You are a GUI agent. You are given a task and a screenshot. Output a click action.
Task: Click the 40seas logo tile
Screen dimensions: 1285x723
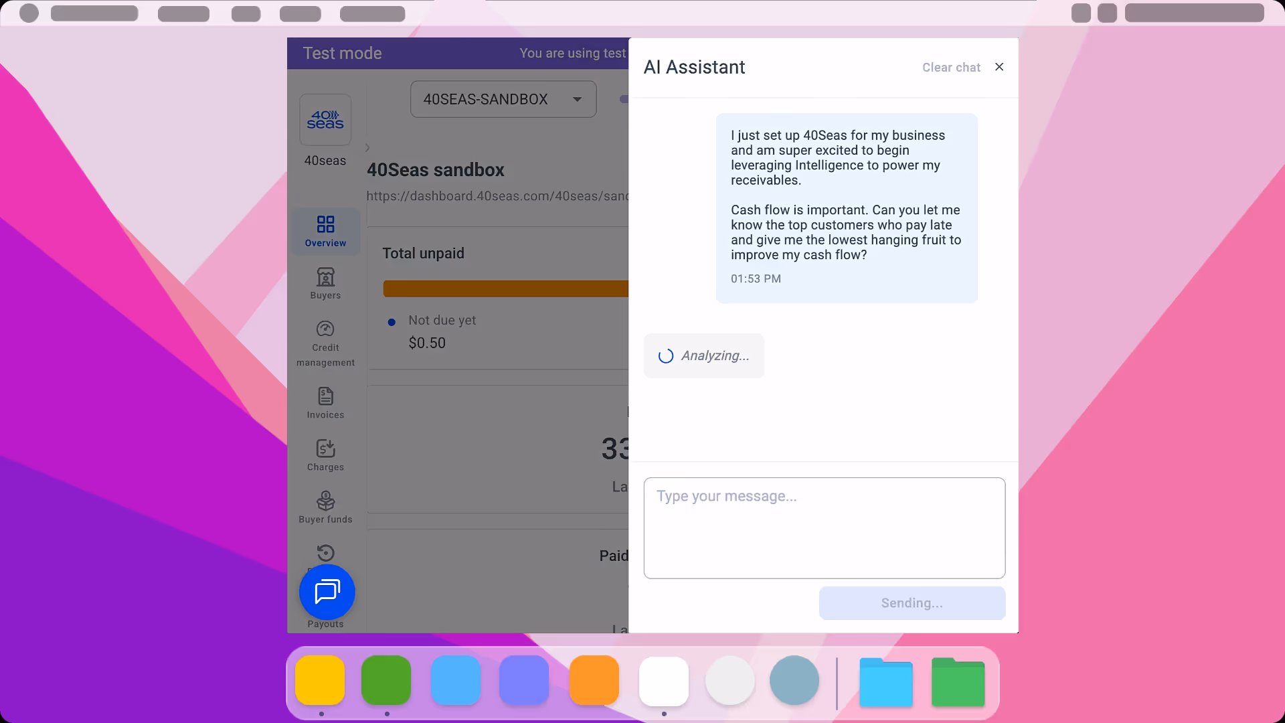pos(325,120)
